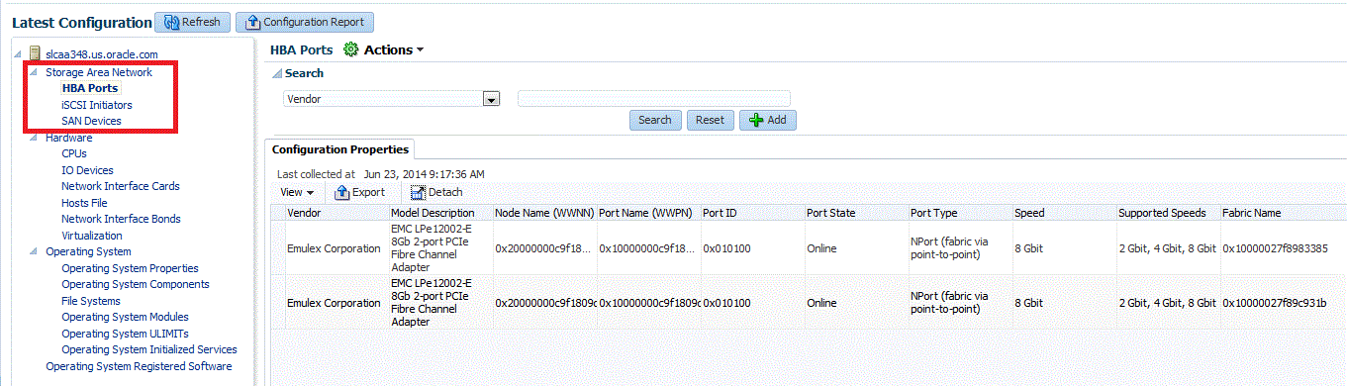Open Operating System Components
The image size is (1347, 386).
click(136, 284)
